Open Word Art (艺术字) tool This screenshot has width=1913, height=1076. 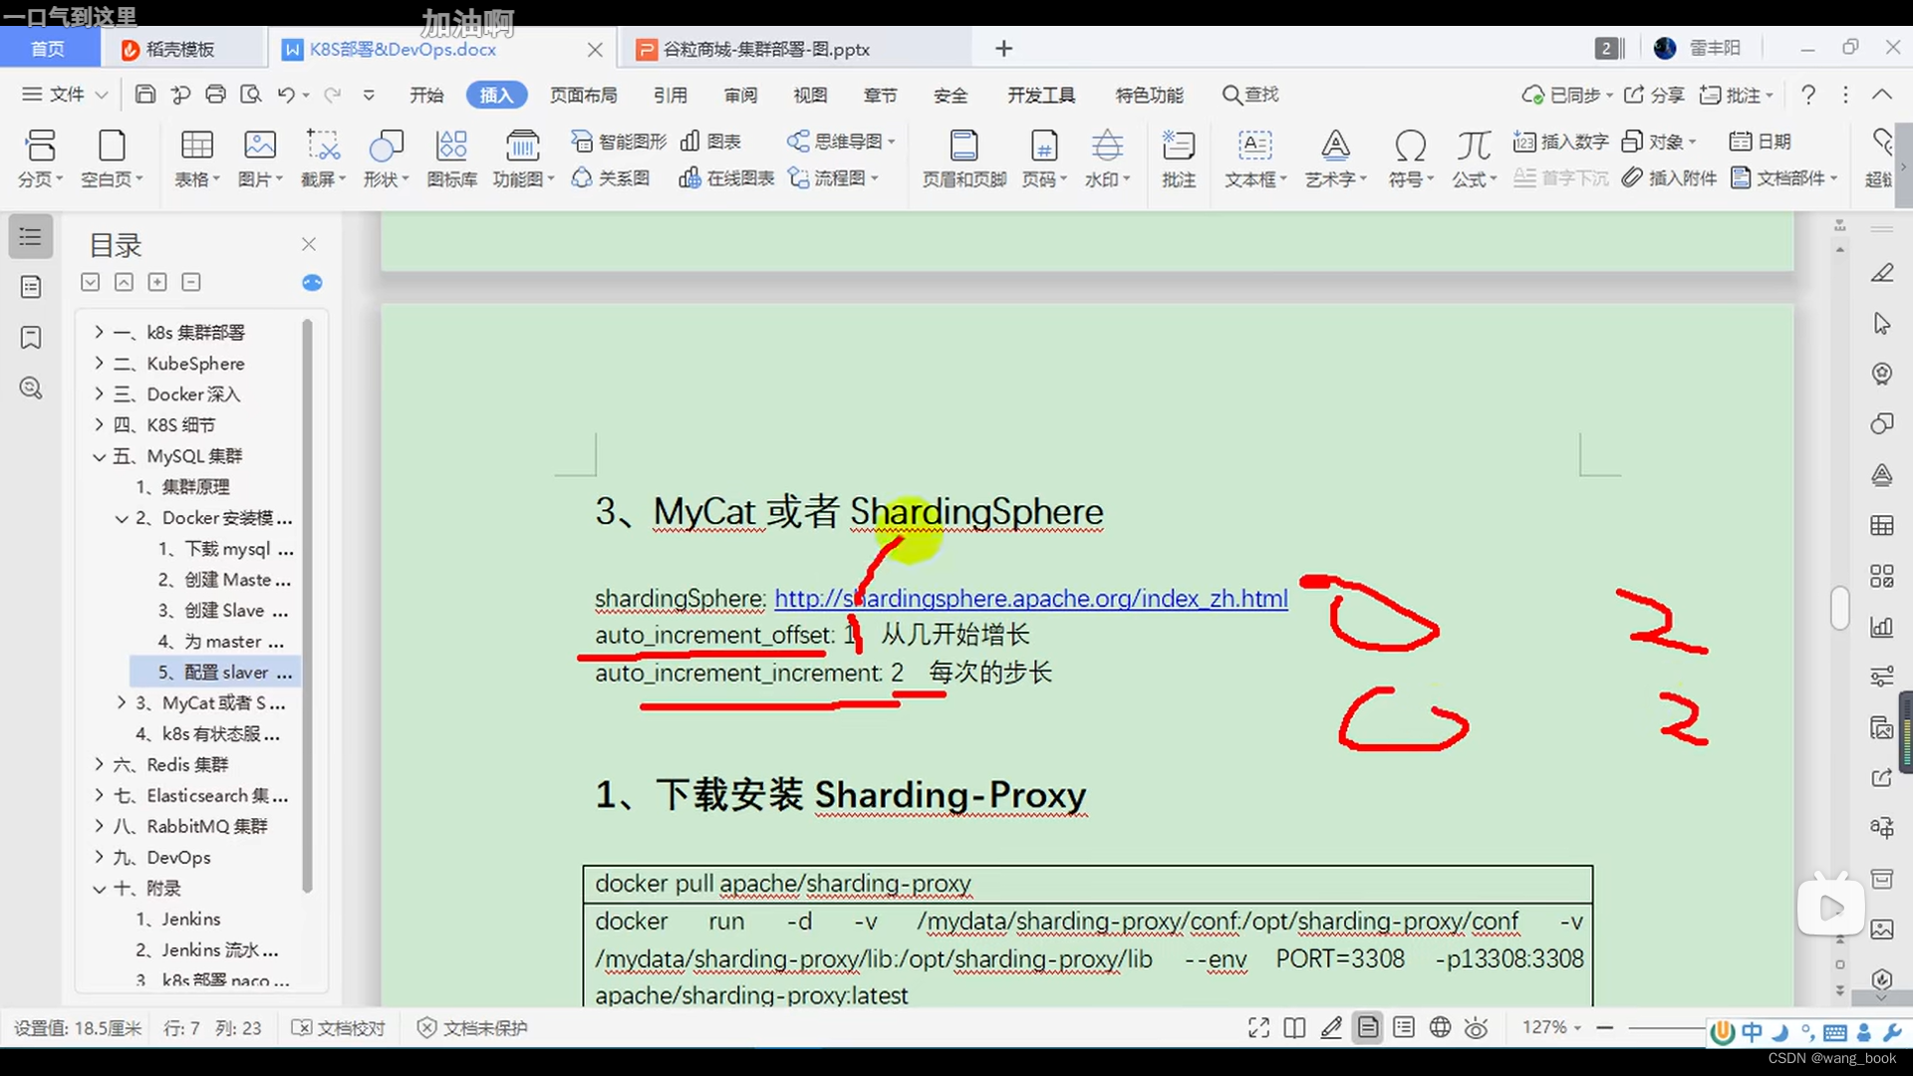1335,157
